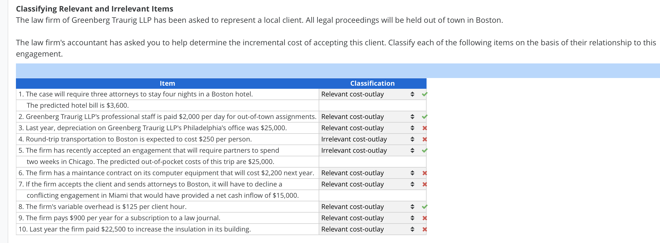Click the sentence mentioning Greenberg Traurig LLP local client
The image size is (660, 243).
click(x=259, y=20)
